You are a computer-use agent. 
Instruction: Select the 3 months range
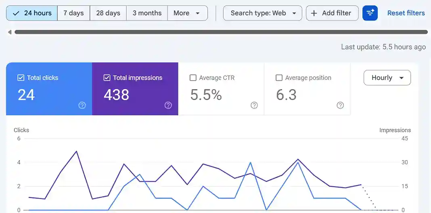[x=147, y=13]
